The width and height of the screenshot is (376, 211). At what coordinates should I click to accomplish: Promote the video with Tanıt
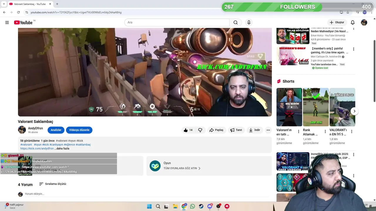(236, 130)
